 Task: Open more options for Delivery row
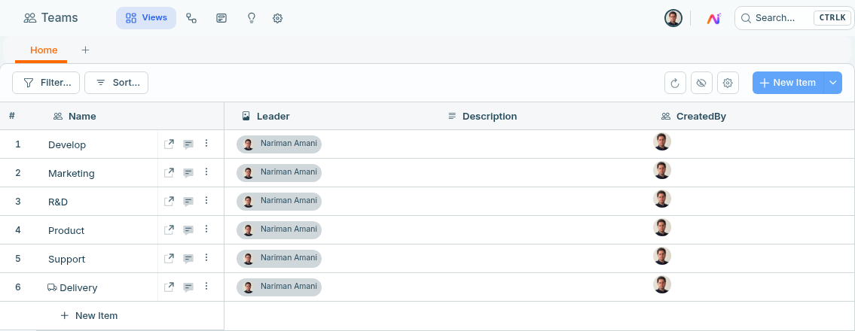(x=206, y=286)
